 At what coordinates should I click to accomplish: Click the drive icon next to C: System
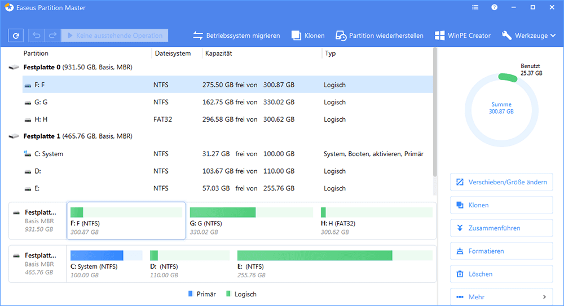pyautogui.click(x=27, y=154)
